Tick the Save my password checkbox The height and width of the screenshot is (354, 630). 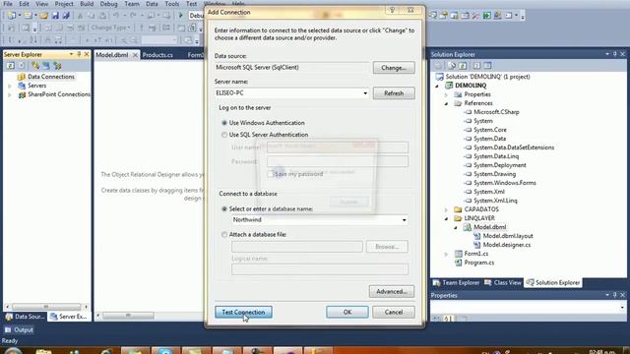(270, 174)
